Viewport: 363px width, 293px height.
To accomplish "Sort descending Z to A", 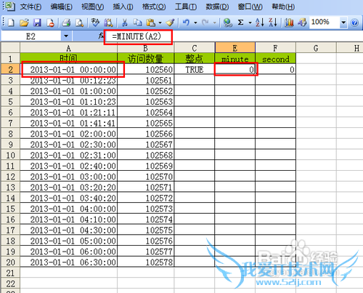I will click(x=273, y=23).
